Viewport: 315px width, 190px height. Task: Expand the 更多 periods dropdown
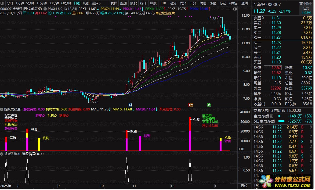(96, 3)
